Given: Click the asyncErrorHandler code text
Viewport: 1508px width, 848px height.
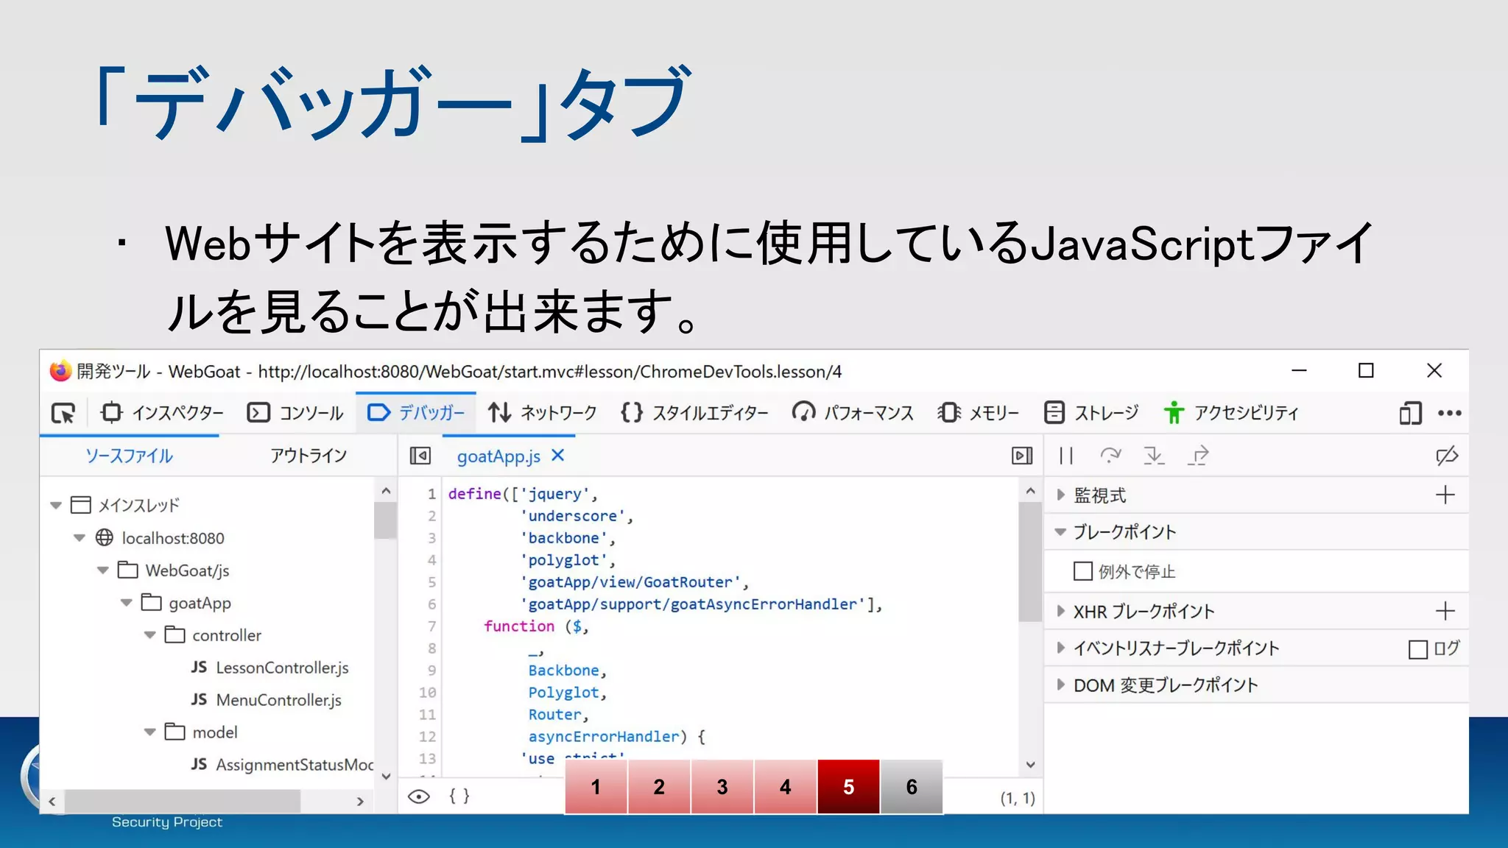Looking at the screenshot, I should 604,737.
